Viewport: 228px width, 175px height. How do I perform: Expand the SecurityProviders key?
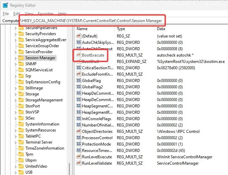point(15,34)
